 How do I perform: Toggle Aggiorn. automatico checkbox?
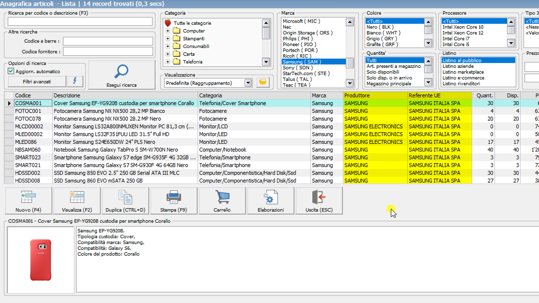click(11, 72)
